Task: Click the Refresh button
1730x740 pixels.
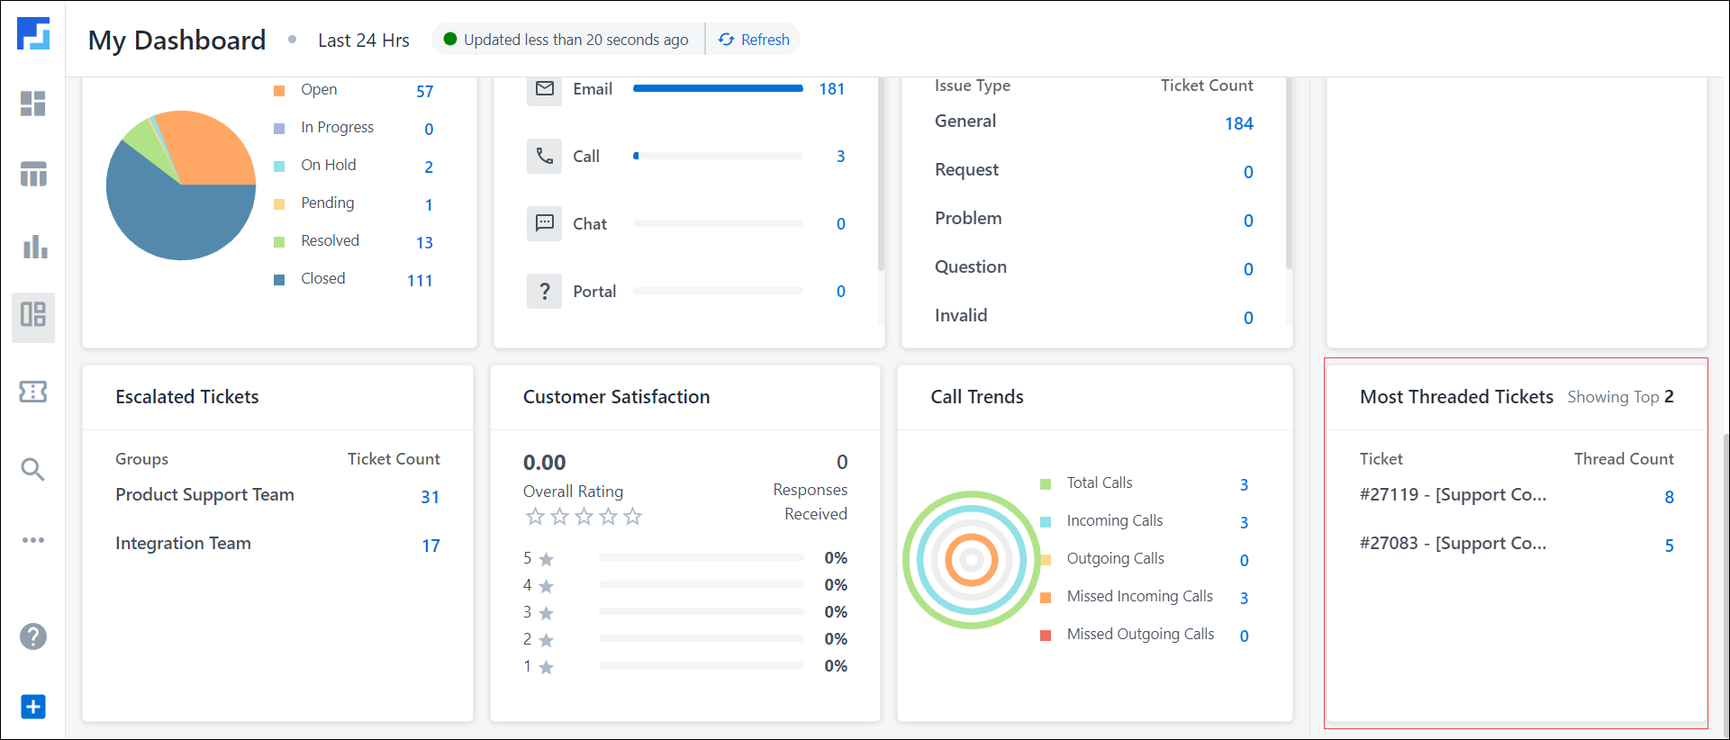Action: pyautogui.click(x=754, y=40)
